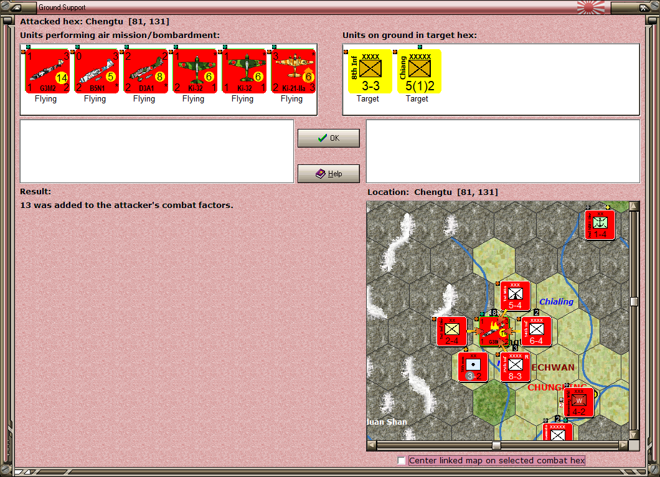Click the 'Ground Support' window title

click(x=62, y=7)
